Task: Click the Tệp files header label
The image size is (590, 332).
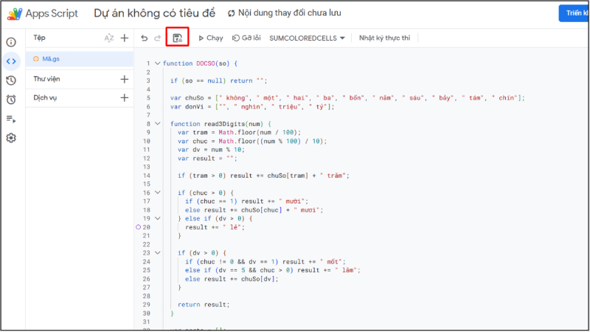Action: pyautogui.click(x=39, y=38)
